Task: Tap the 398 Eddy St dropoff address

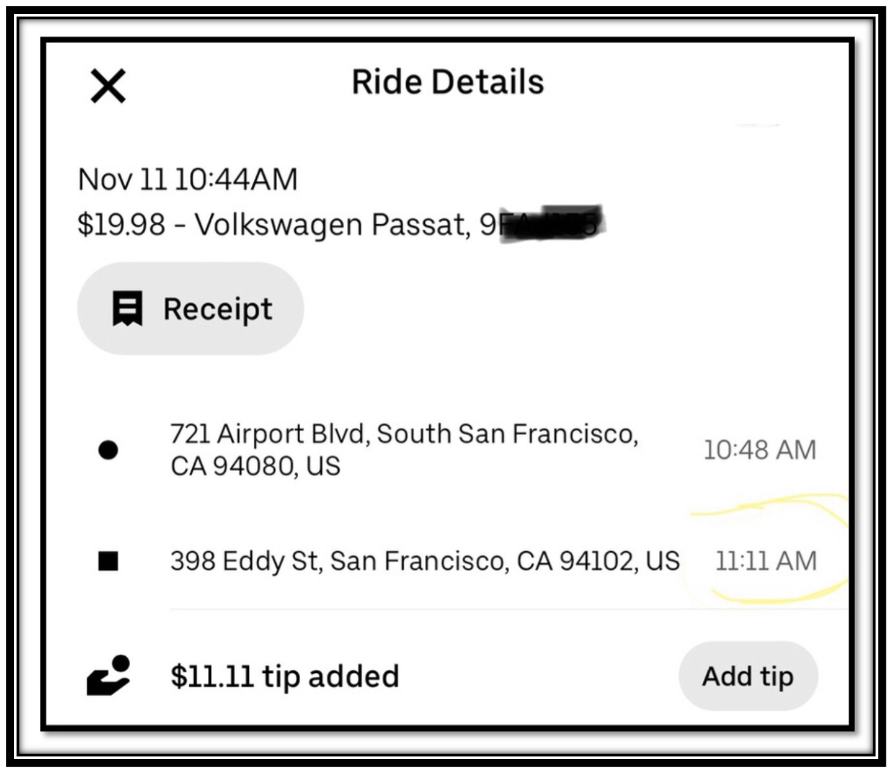Action: (x=424, y=561)
